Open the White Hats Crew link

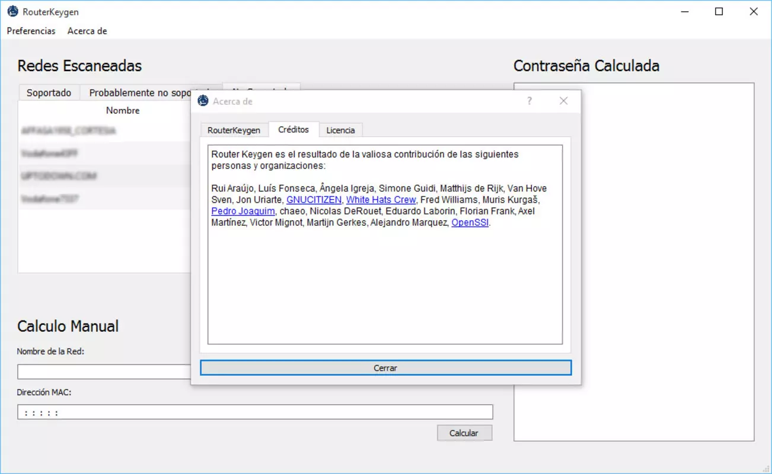point(381,200)
